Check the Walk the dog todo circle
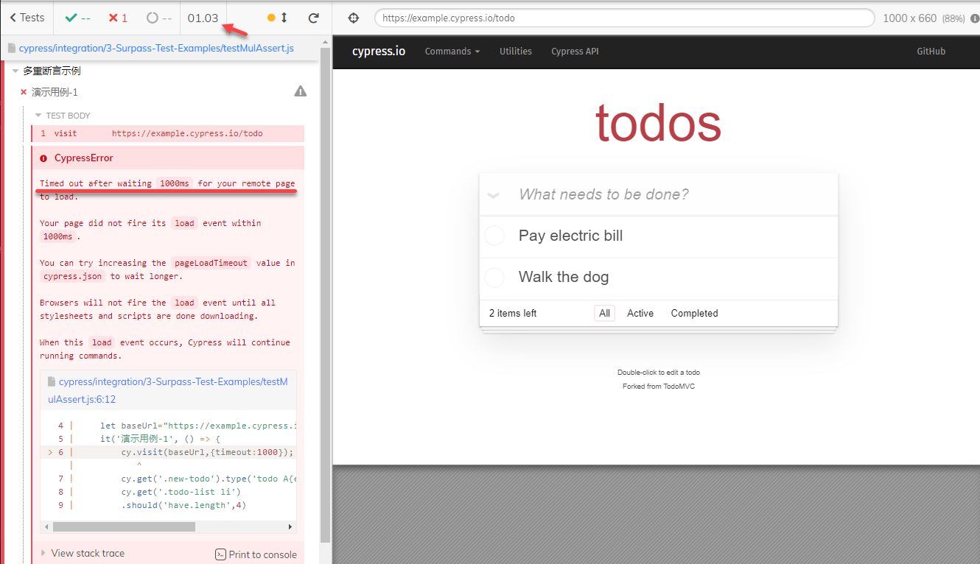 coord(494,278)
